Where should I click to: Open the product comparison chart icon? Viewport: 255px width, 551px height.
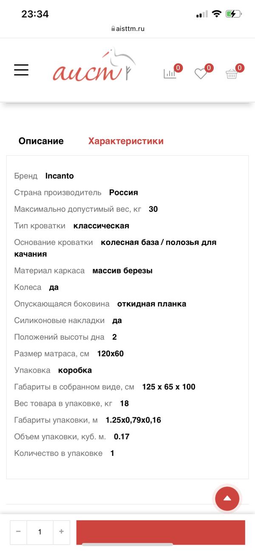(170, 73)
